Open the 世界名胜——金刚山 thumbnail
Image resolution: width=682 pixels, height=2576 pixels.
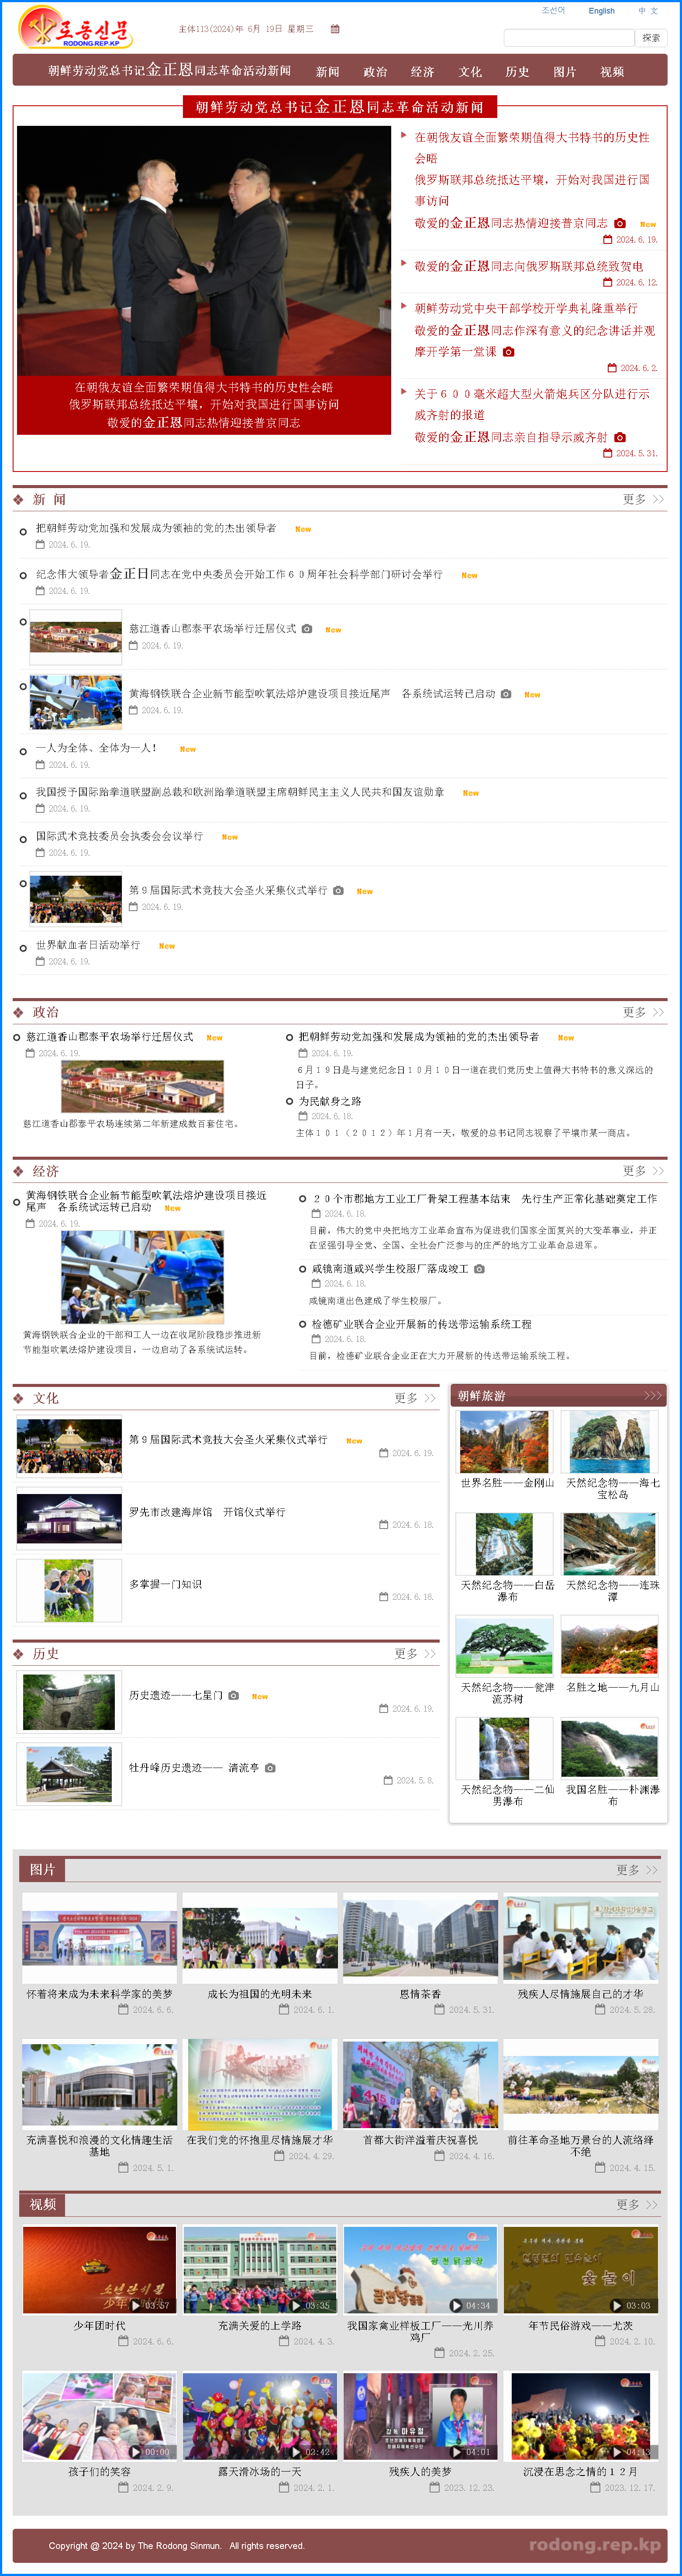tap(504, 1441)
